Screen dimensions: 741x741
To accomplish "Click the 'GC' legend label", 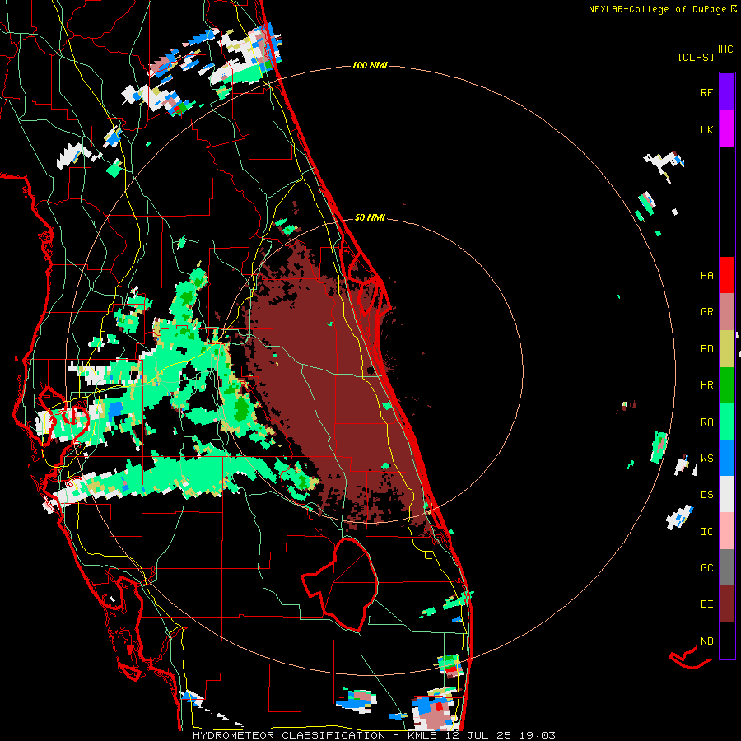I will [x=706, y=568].
